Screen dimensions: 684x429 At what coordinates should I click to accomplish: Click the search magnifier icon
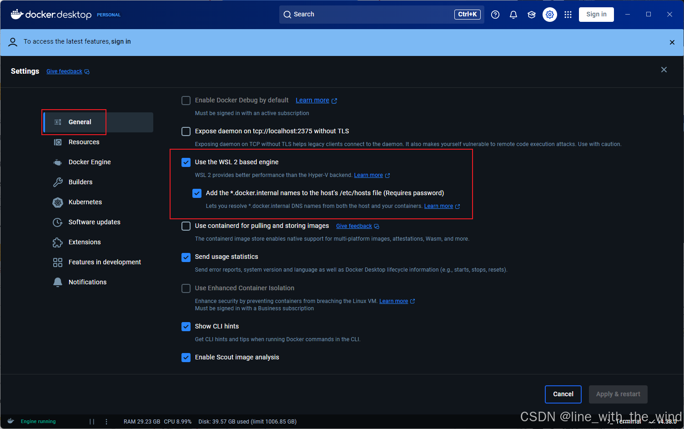click(287, 15)
